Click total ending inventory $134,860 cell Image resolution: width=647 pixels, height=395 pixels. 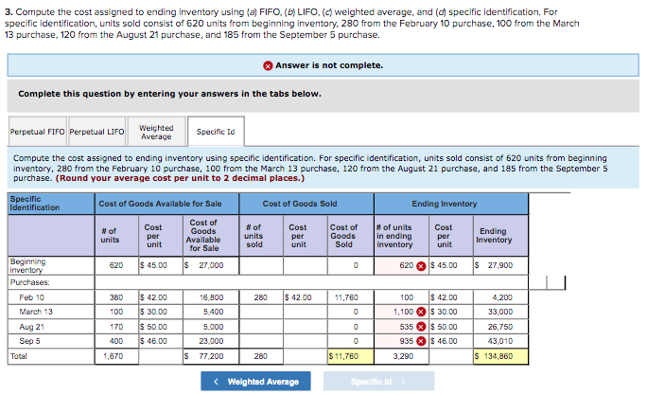tap(500, 356)
